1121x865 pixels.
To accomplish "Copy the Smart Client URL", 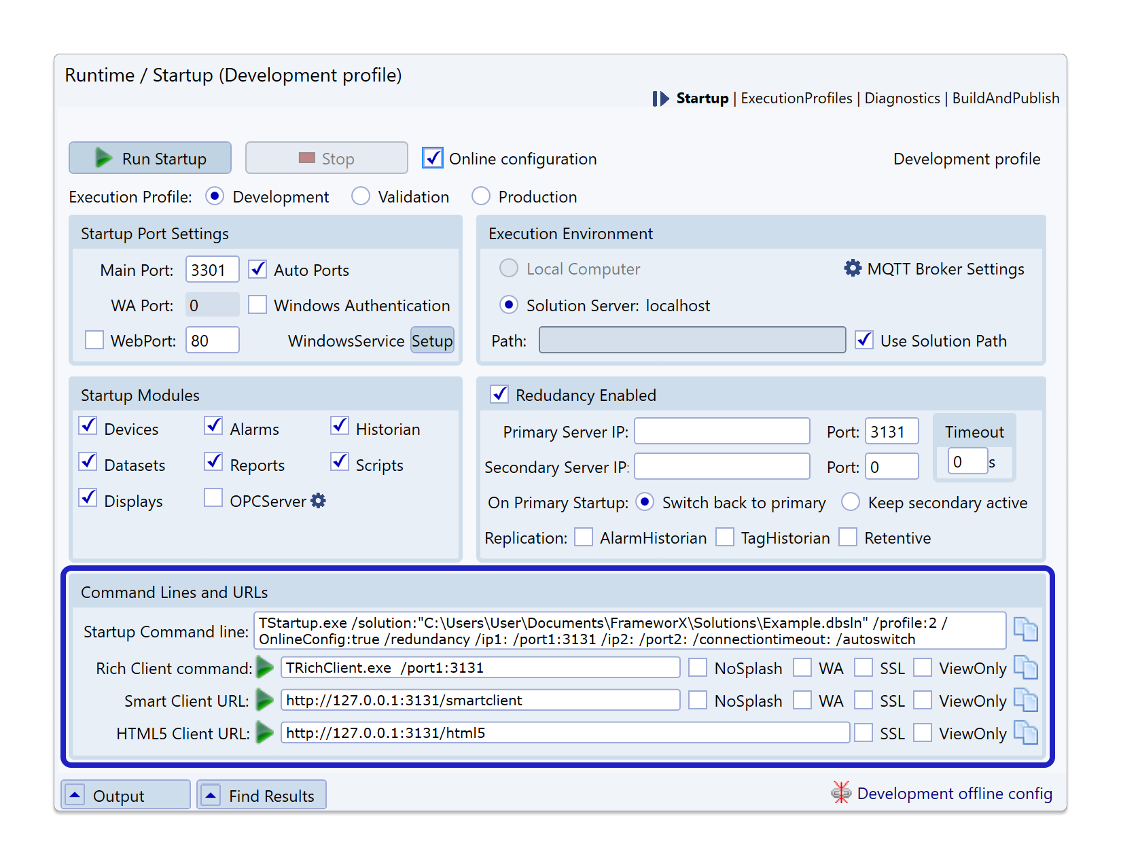I will pyautogui.click(x=1025, y=700).
